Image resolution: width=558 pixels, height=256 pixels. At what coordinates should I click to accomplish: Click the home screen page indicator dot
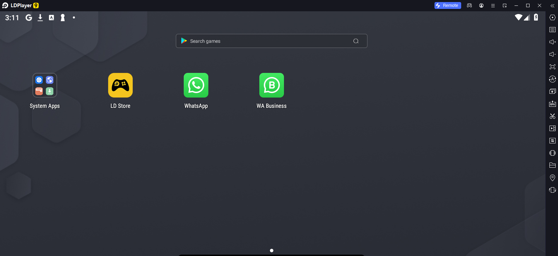[272, 251]
